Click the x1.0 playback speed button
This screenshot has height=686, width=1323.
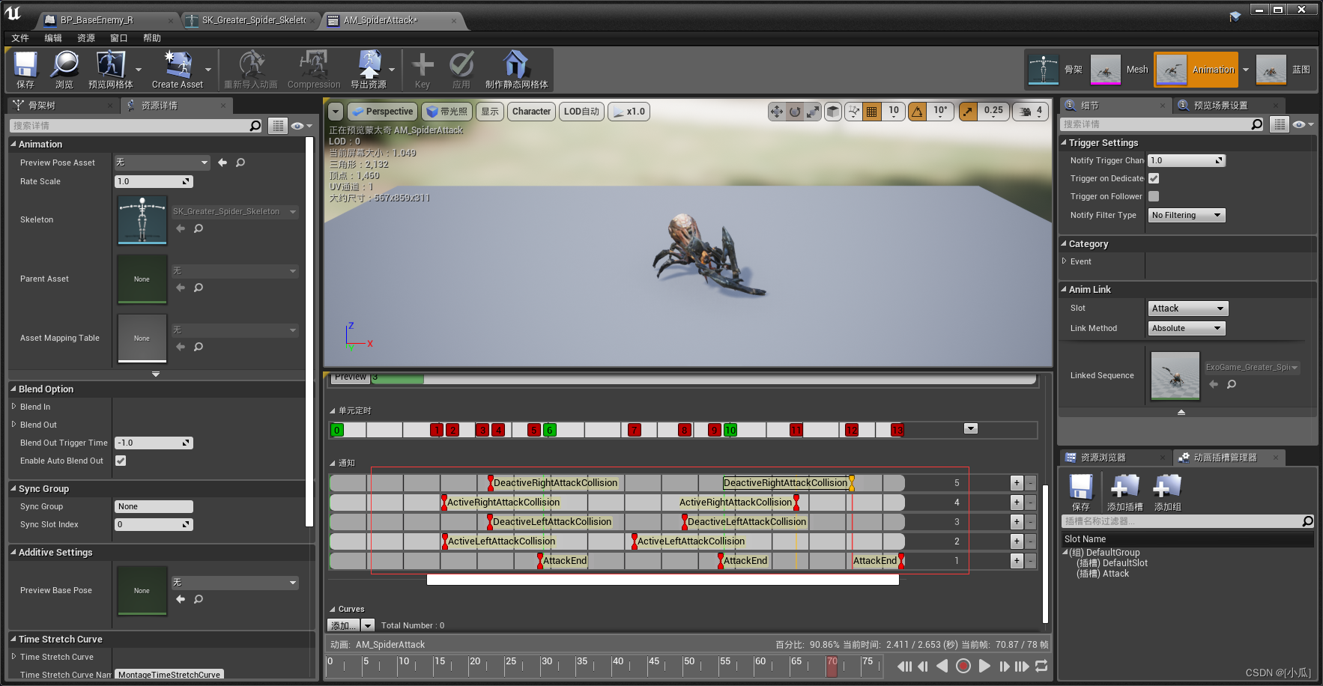tap(629, 112)
